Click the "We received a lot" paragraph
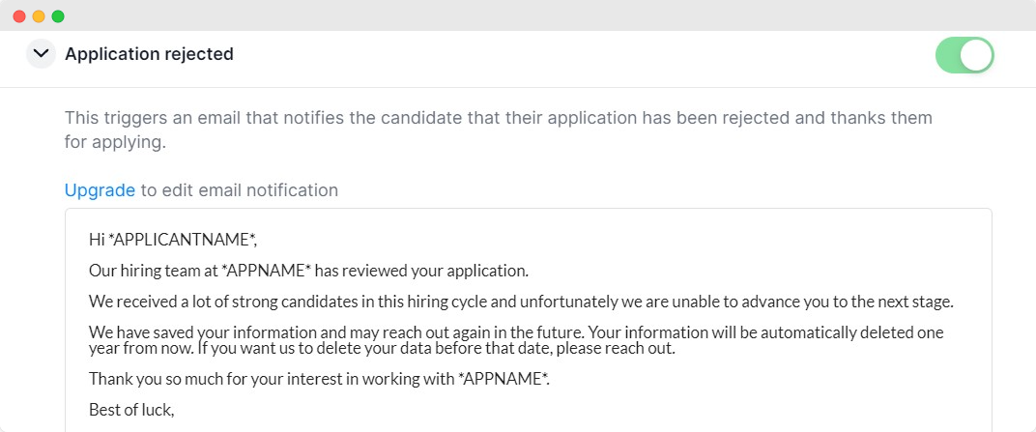 (x=521, y=302)
